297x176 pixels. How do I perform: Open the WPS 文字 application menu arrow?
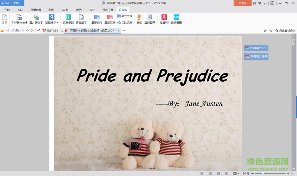(23, 3)
